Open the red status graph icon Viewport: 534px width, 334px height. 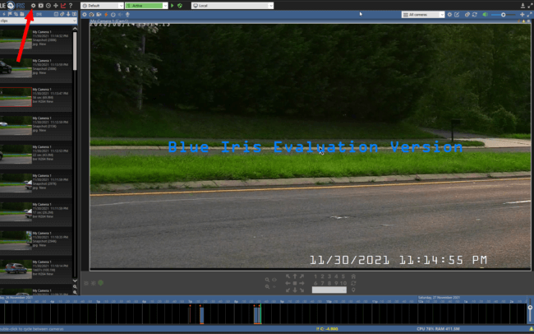tap(63, 6)
